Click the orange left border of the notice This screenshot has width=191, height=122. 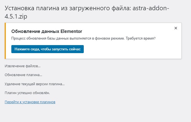(x=5, y=41)
